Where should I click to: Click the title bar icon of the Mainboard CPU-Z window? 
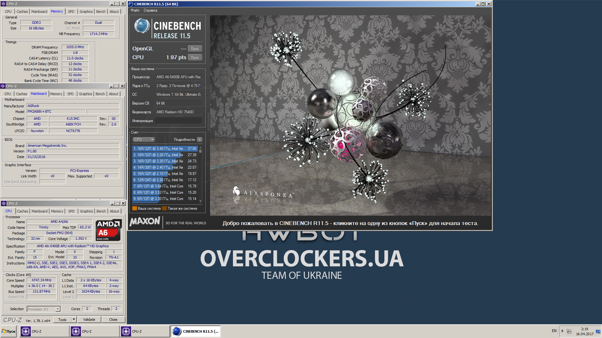(3, 86)
